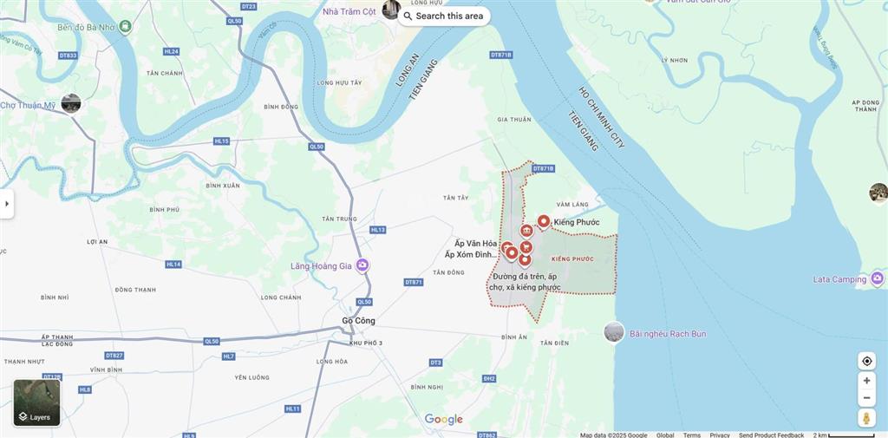Center map on your location
Image resolution: width=888 pixels, height=438 pixels.
pos(866,361)
